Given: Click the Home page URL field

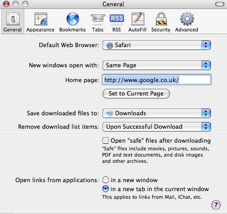Looking at the screenshot, I should tap(156, 80).
